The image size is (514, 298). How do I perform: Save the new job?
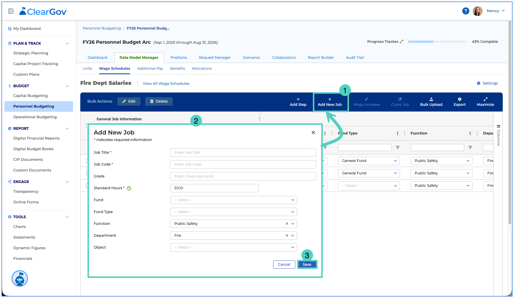pos(307,265)
